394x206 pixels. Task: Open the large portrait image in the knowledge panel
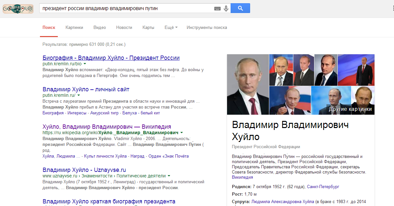248,84
